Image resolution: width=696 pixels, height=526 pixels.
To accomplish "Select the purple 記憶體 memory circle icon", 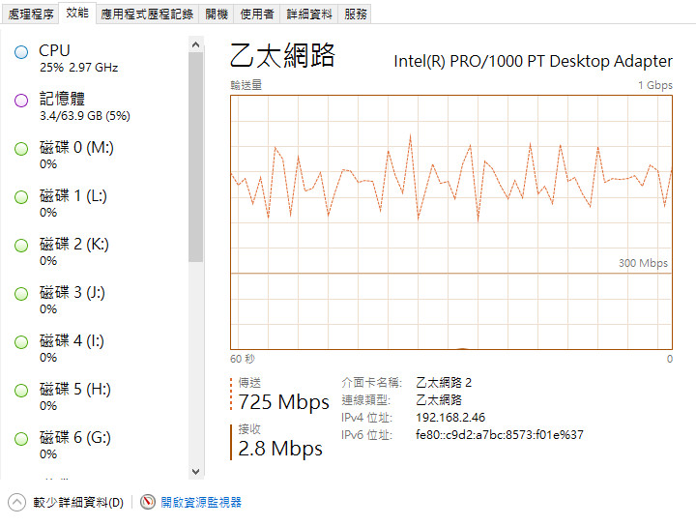I will 21,101.
